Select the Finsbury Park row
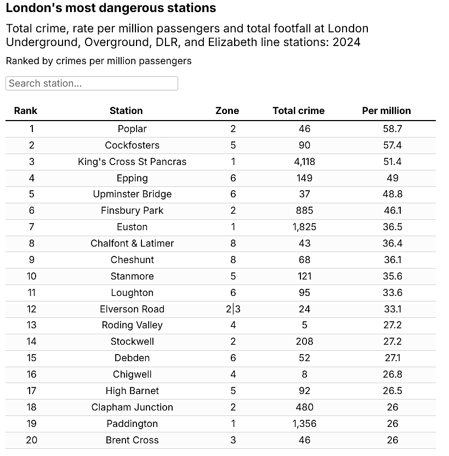449x456 pixels. (x=220, y=210)
